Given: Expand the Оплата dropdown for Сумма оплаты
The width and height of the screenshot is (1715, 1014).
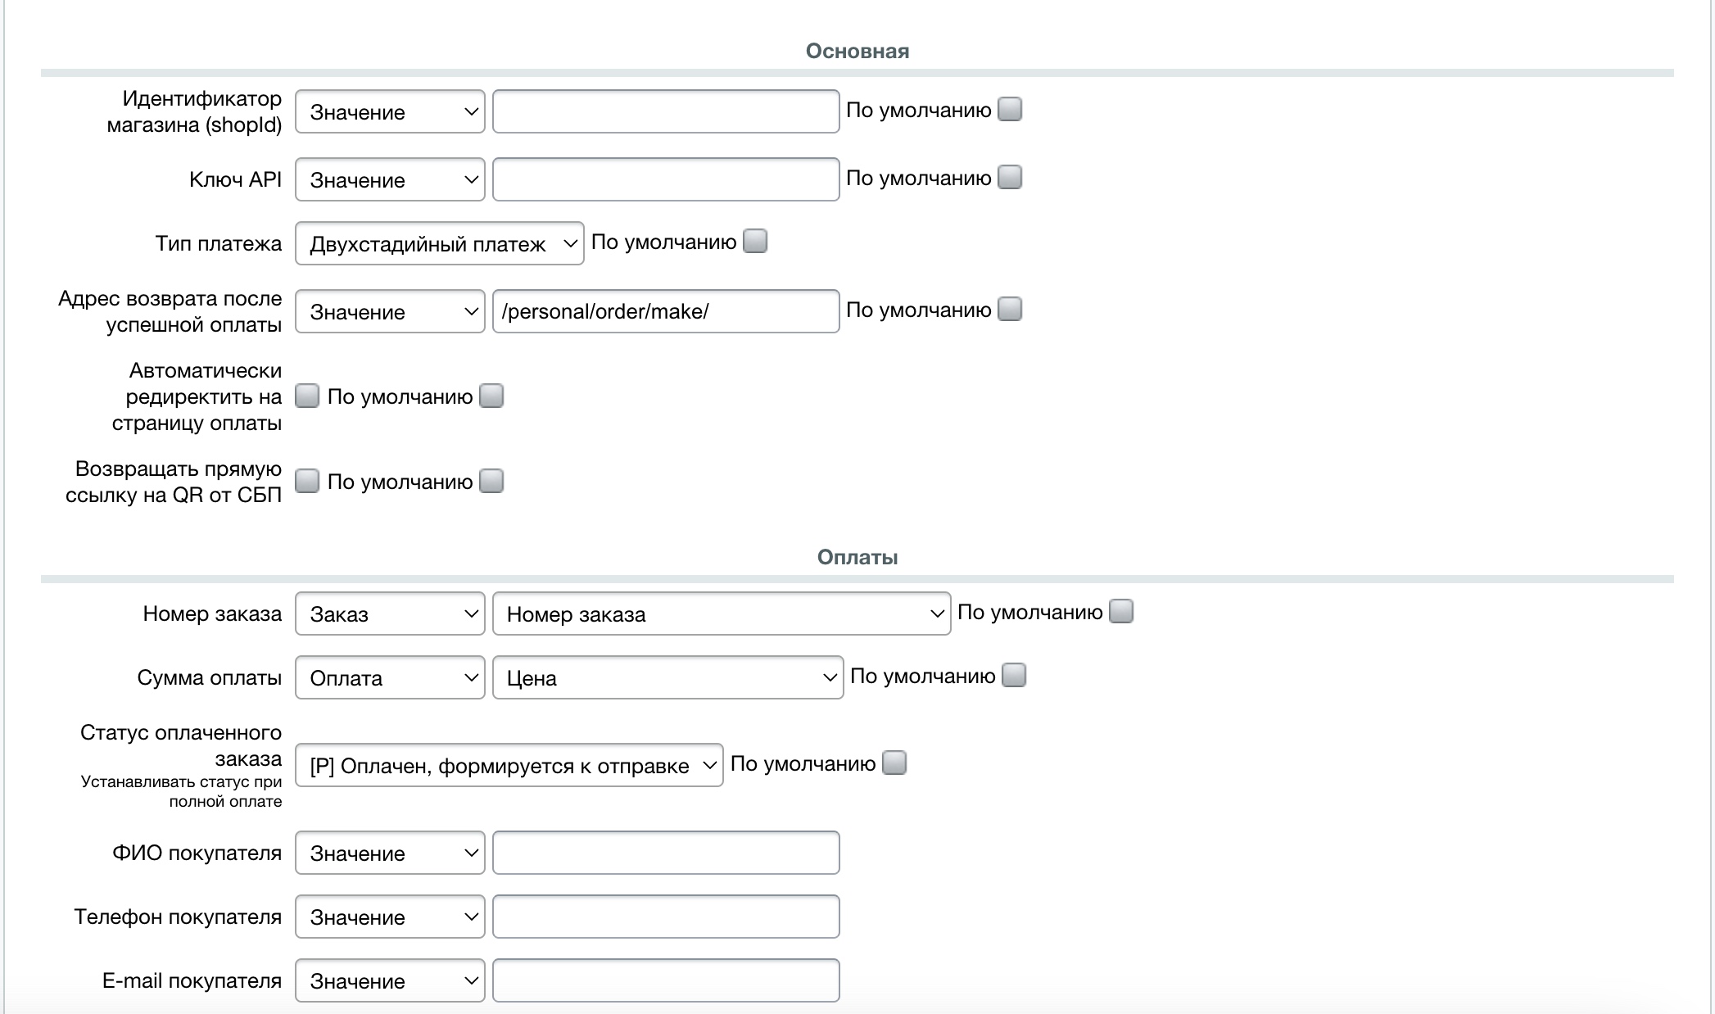Looking at the screenshot, I should click(x=390, y=677).
